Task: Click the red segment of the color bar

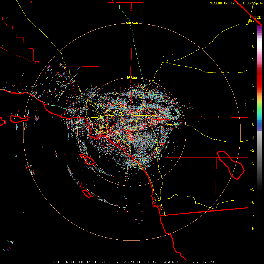Action: tap(259, 79)
